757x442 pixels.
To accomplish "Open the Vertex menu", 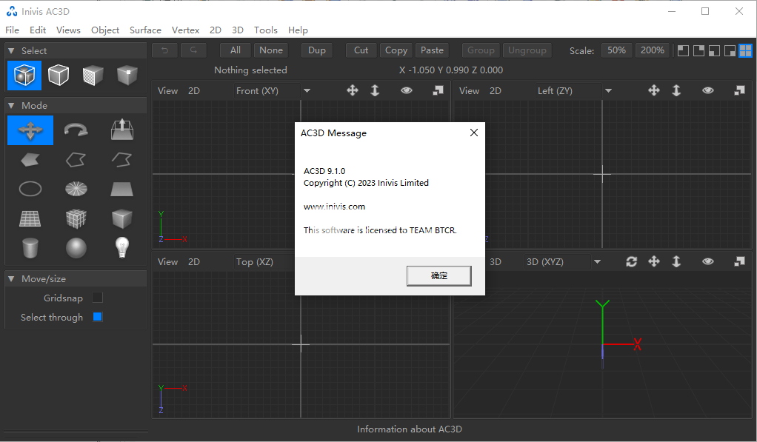I will [185, 30].
